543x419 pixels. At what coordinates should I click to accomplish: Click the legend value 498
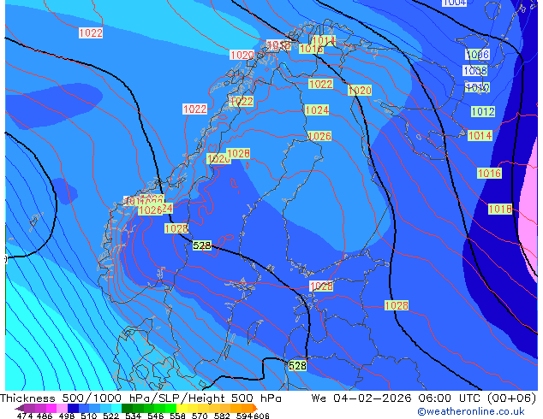pyautogui.click(x=67, y=416)
